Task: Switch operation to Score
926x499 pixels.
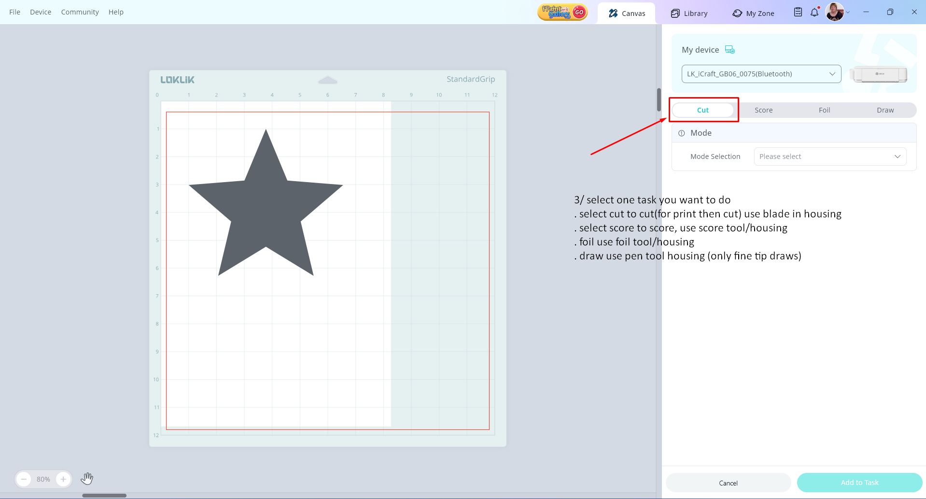Action: [x=763, y=110]
